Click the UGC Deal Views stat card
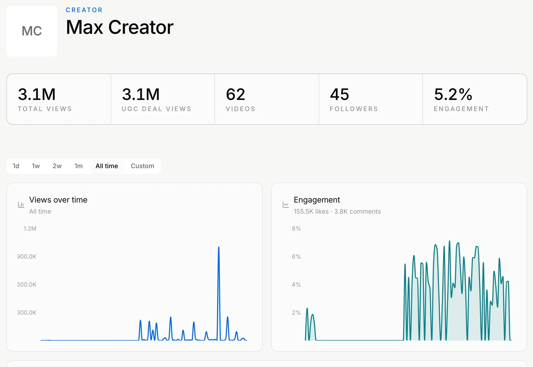 [x=163, y=99]
